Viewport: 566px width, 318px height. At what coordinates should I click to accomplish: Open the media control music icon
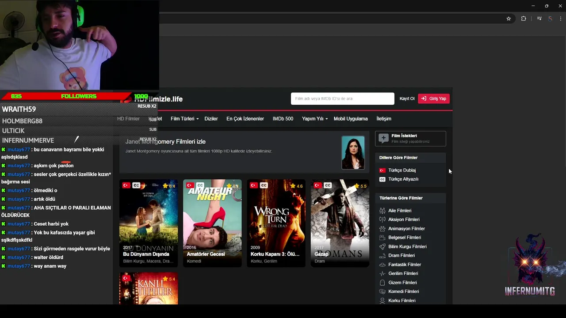pos(539,19)
